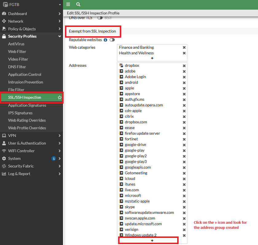Toggle DNS over TLS switch

pos(100,18)
